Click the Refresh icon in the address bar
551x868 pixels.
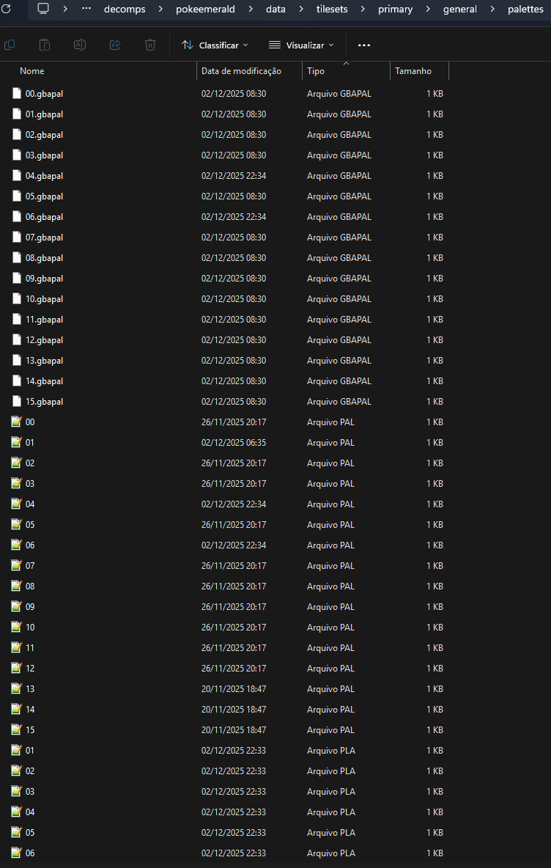coord(6,9)
